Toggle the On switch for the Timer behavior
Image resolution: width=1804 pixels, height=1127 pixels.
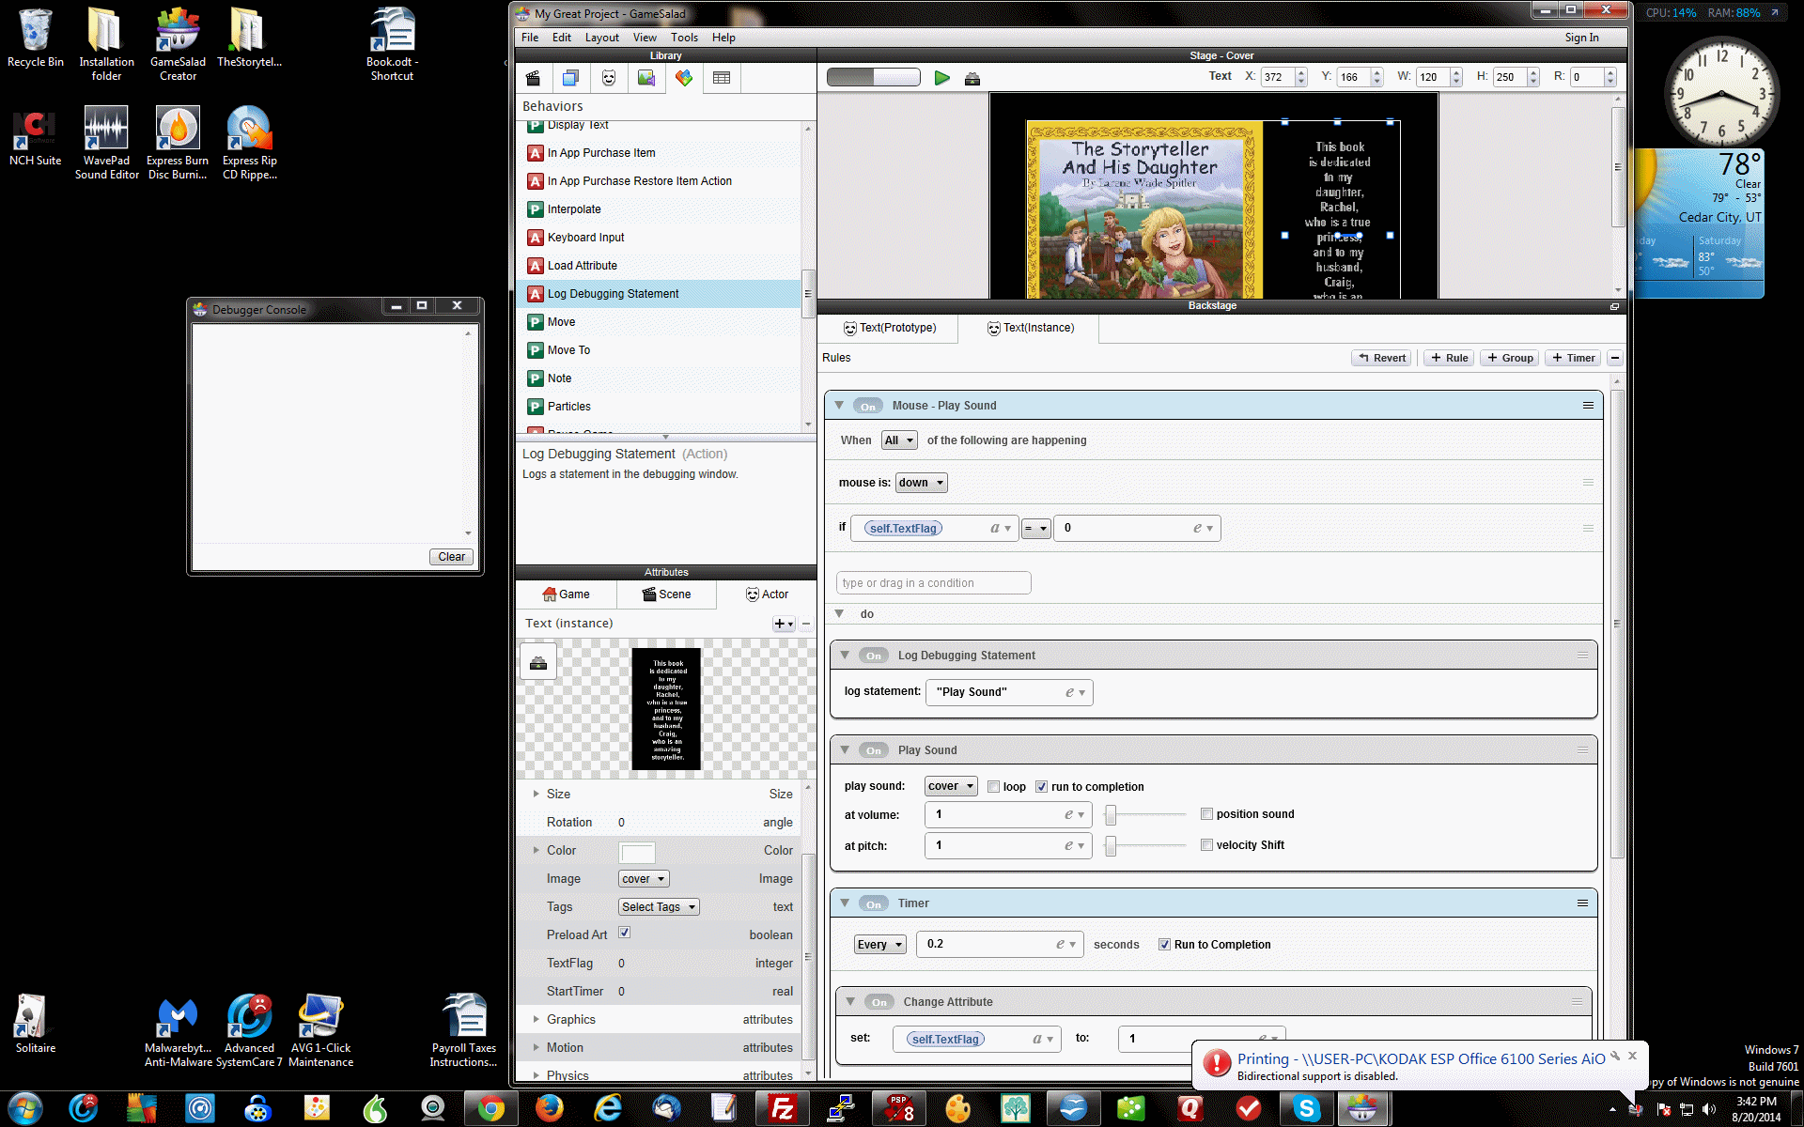(x=873, y=903)
